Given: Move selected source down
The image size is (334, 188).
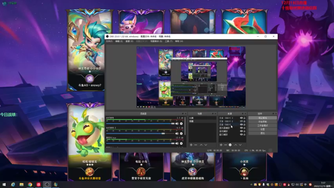Looking at the screenshot, I should pos(240,145).
